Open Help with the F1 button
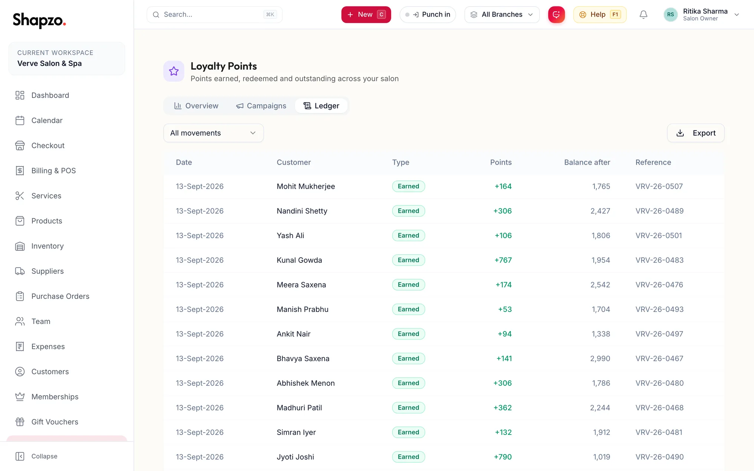The width and height of the screenshot is (754, 471). (600, 15)
